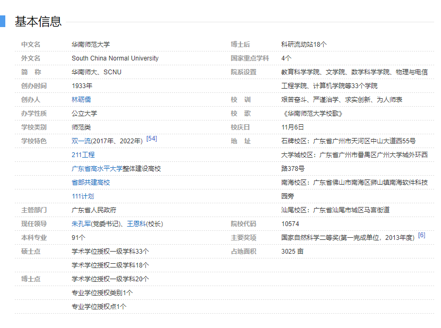Click the 广东省高水平大学 link
Screen dimensions: 441x328
pyautogui.click(x=97, y=169)
